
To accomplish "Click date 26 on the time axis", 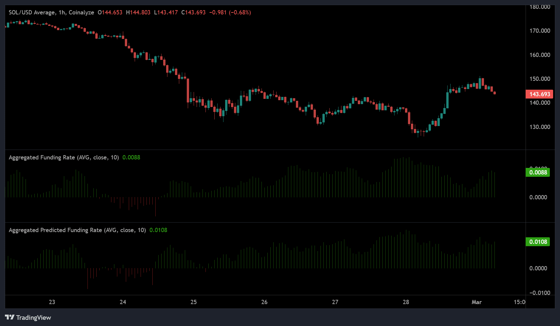I will click(x=264, y=302).
